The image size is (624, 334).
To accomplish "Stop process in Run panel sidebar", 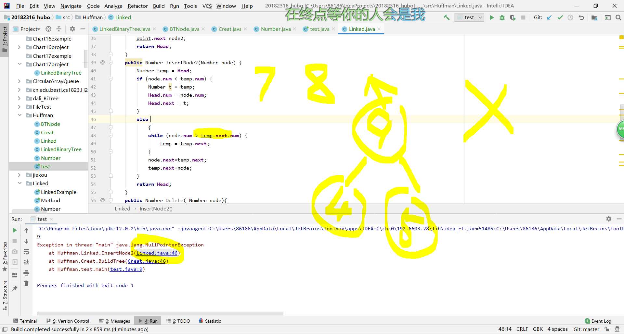I will tap(15, 241).
